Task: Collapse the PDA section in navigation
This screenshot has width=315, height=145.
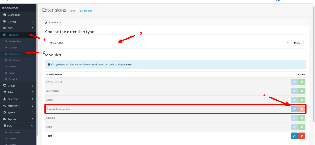Action: coord(18,126)
